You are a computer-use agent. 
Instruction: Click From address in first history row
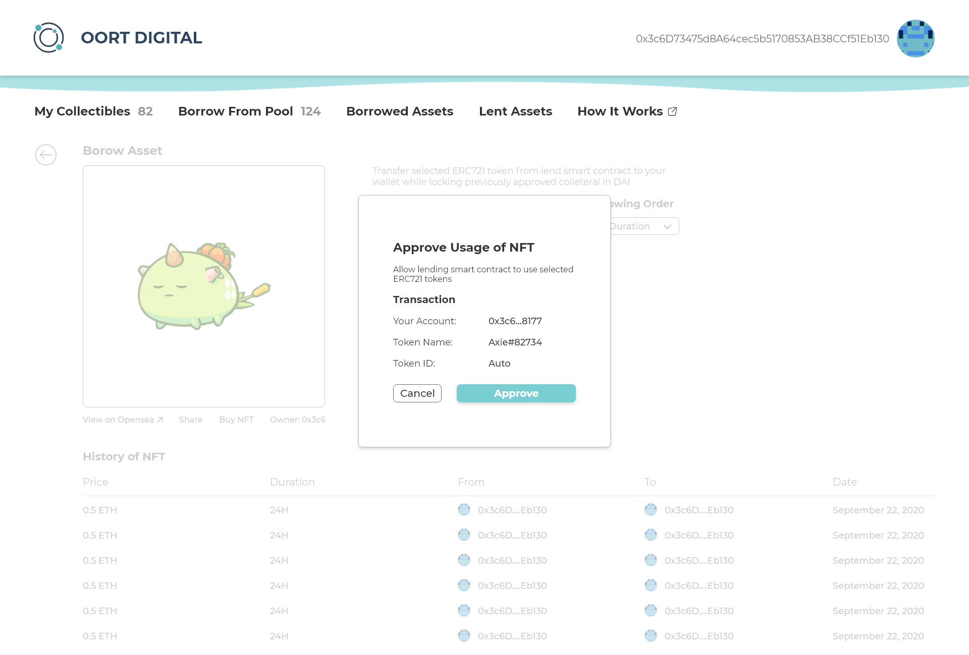pyautogui.click(x=512, y=510)
